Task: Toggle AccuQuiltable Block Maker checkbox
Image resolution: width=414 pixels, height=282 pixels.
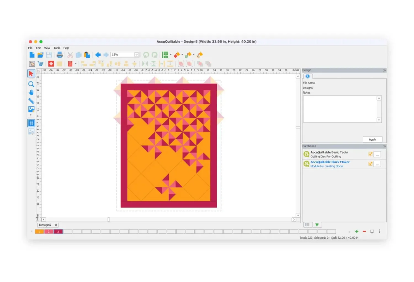Action: 370,164
